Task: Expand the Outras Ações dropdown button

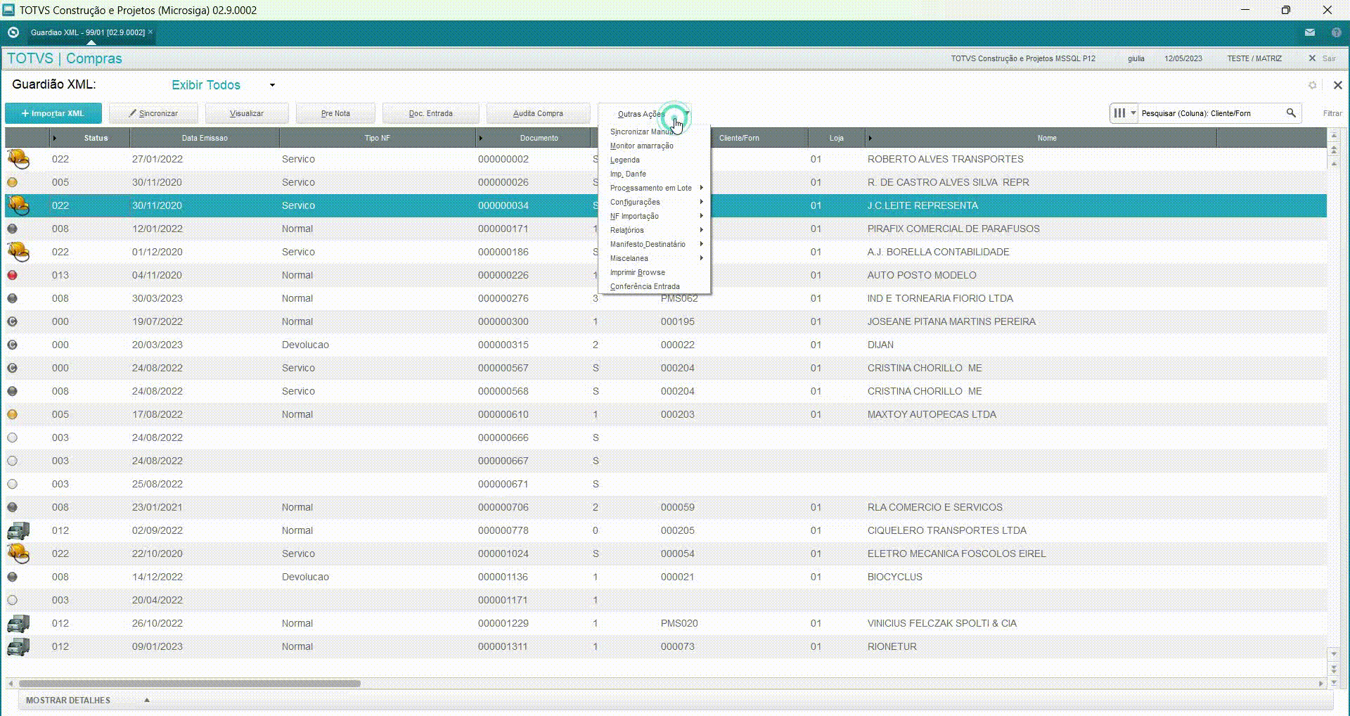Action: 645,113
